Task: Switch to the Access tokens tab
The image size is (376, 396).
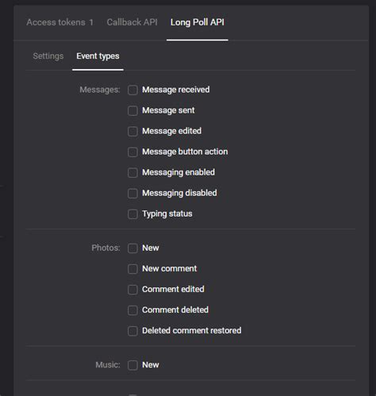Action: click(59, 22)
